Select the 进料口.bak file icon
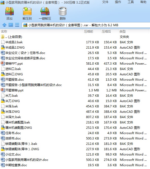Screen dimensions: 150x169 click(x=3, y=69)
